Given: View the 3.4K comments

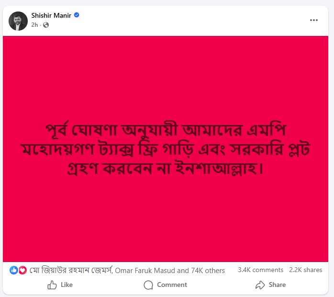Looking at the screenshot, I should (260, 270).
